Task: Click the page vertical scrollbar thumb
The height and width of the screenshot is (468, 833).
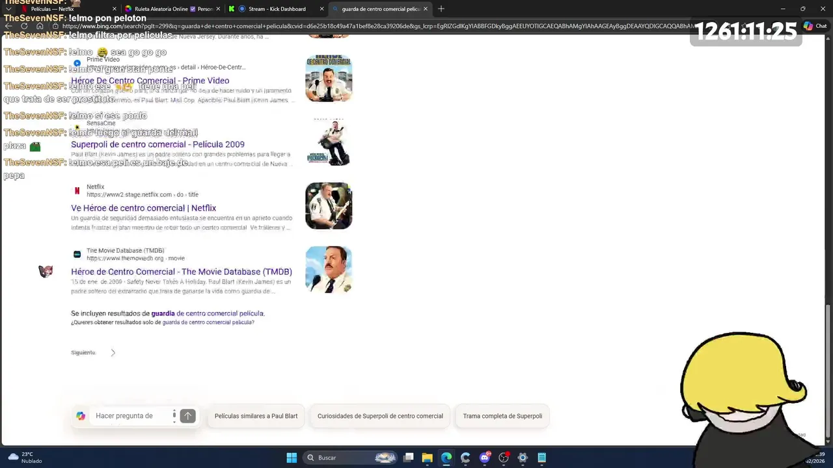Action: click(x=828, y=371)
